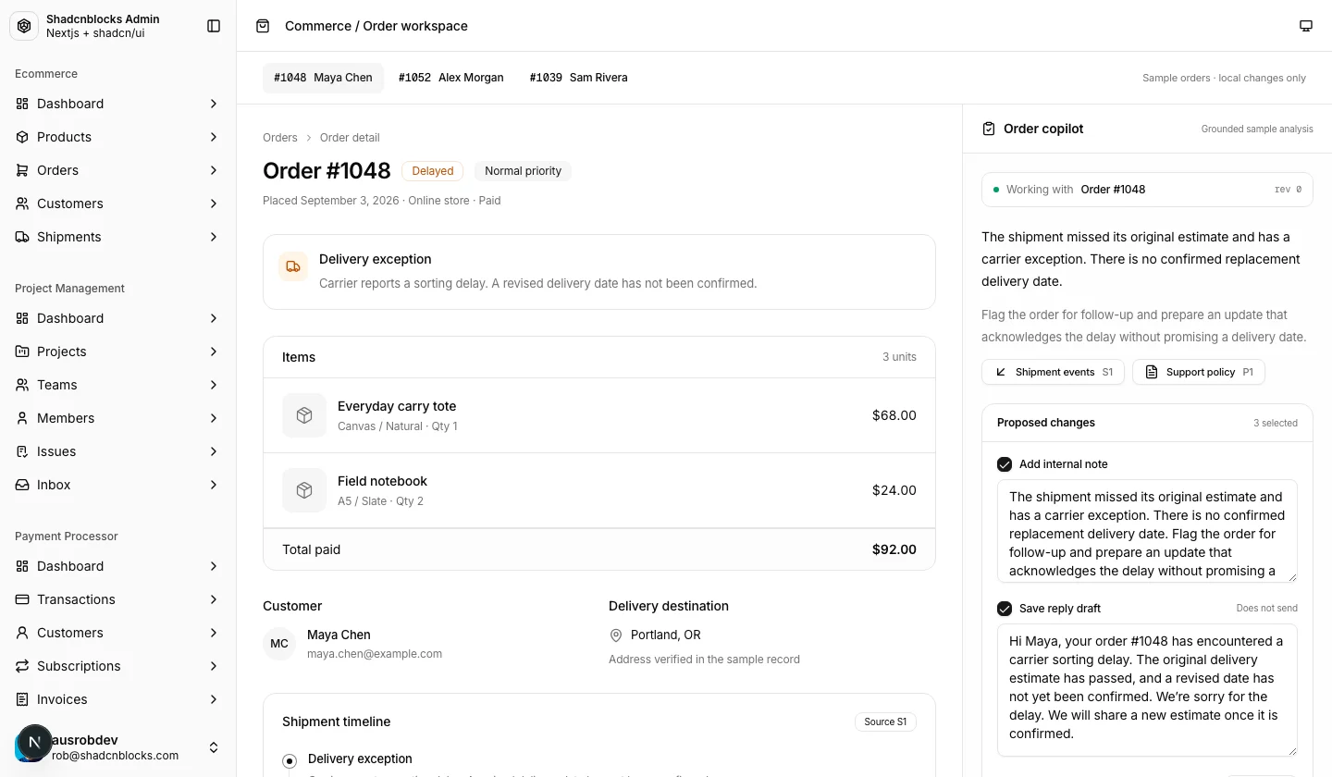Switch to order #1052 Alex Morgan tab
Viewport: 1332px width, 777px height.
451,78
